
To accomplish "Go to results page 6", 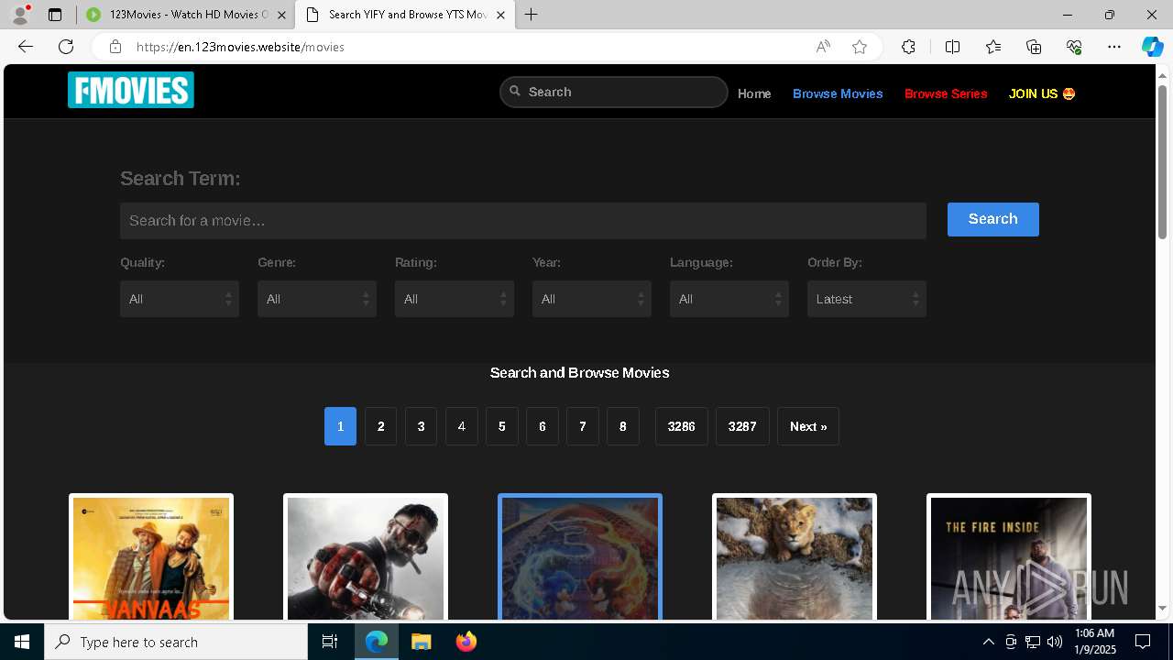I will (543, 426).
